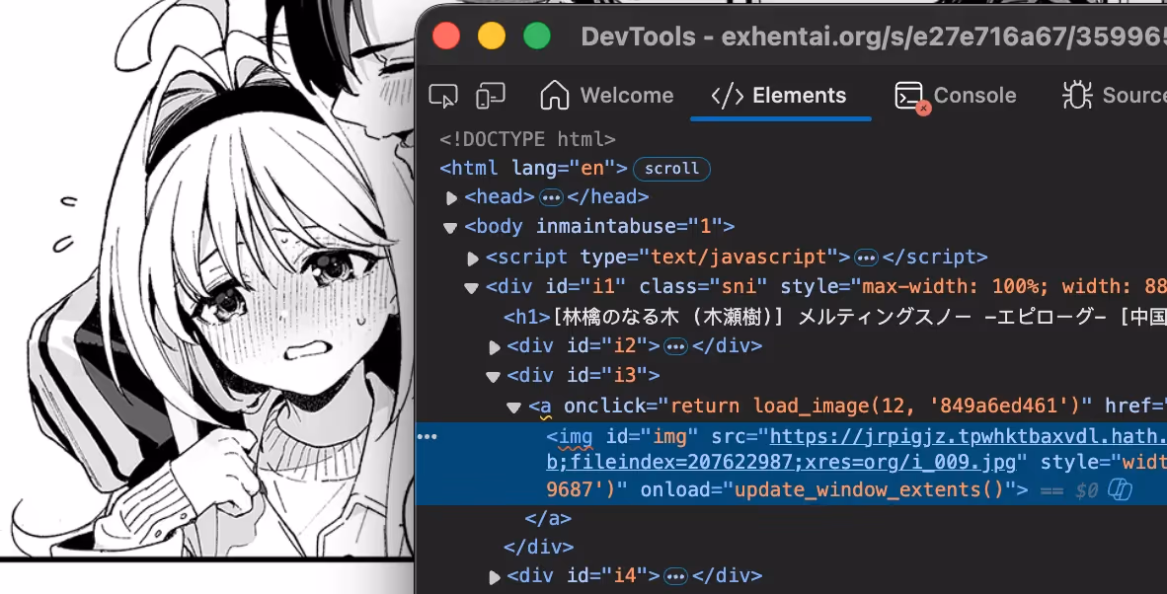1167x594 pixels.
Task: Click the ellipsis inside the script tag
Action: [x=866, y=258]
